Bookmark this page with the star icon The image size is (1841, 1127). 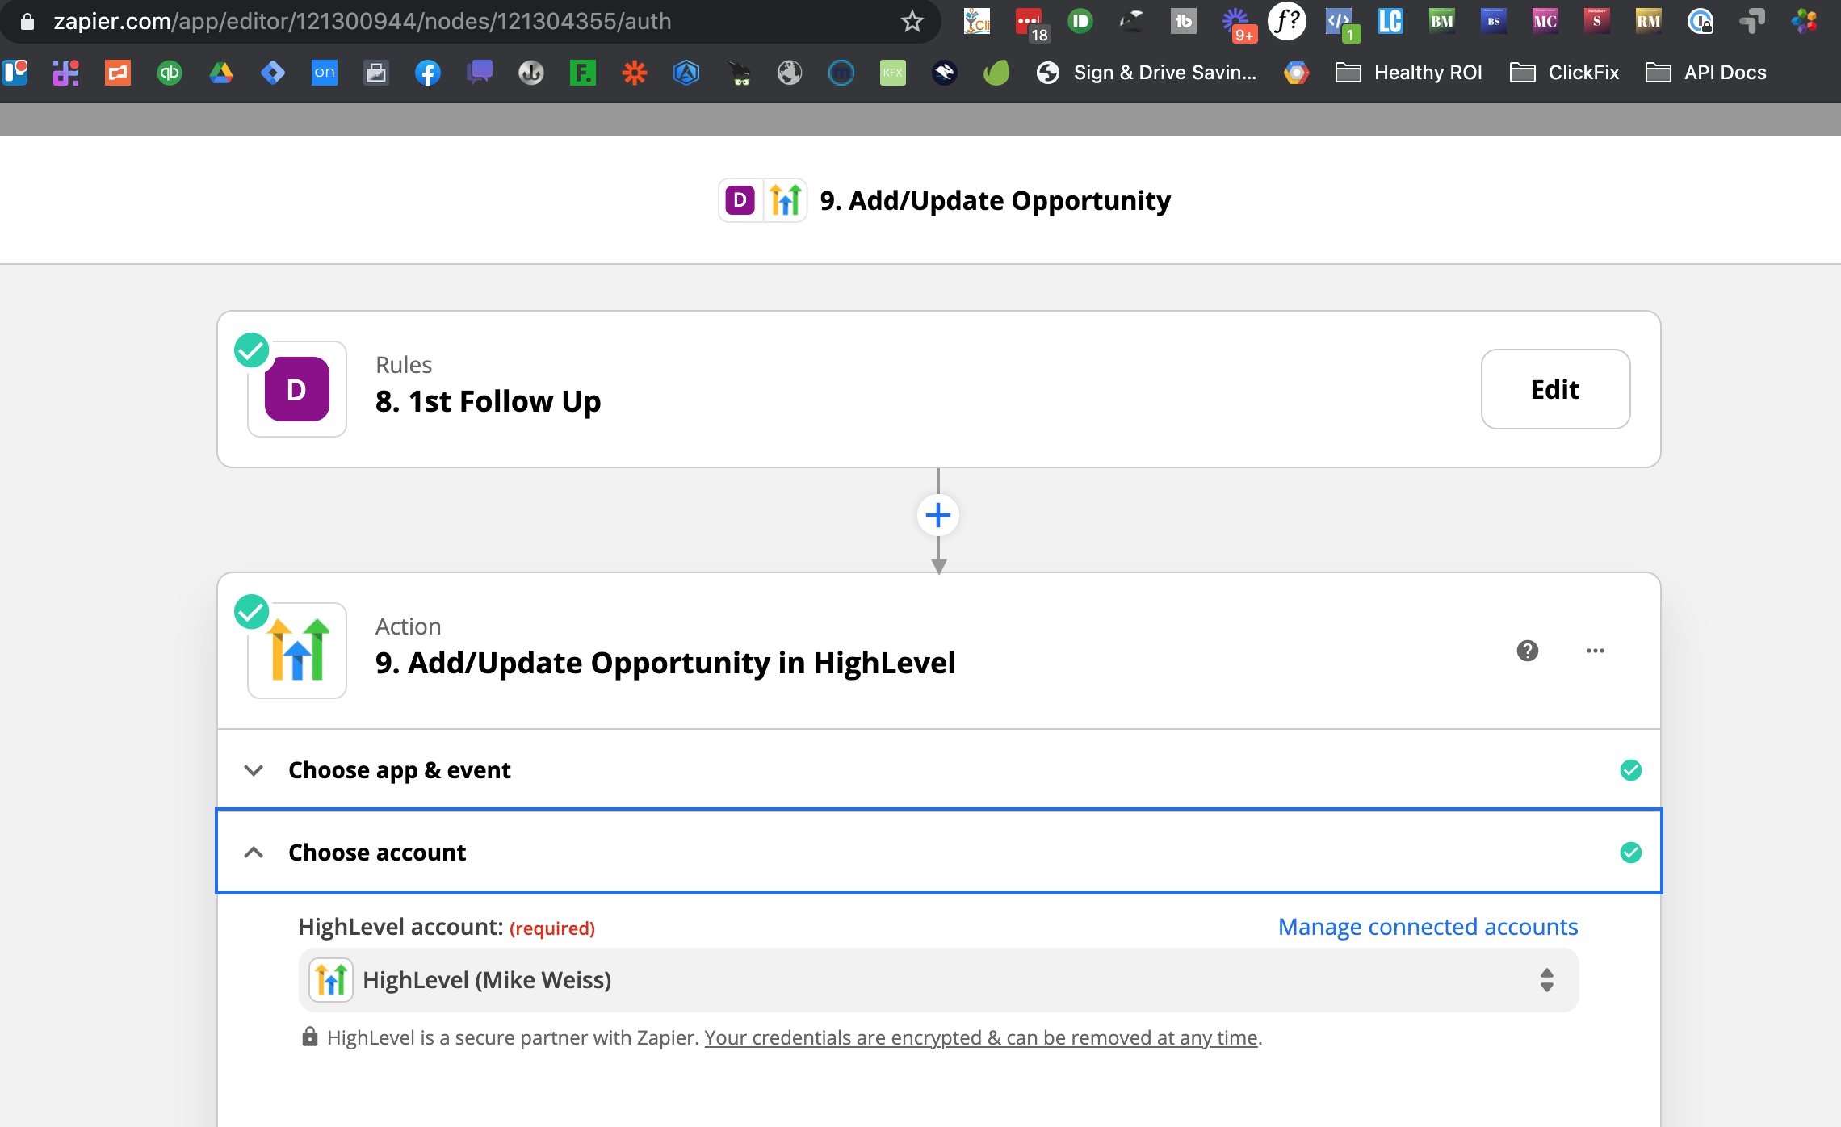coord(912,22)
